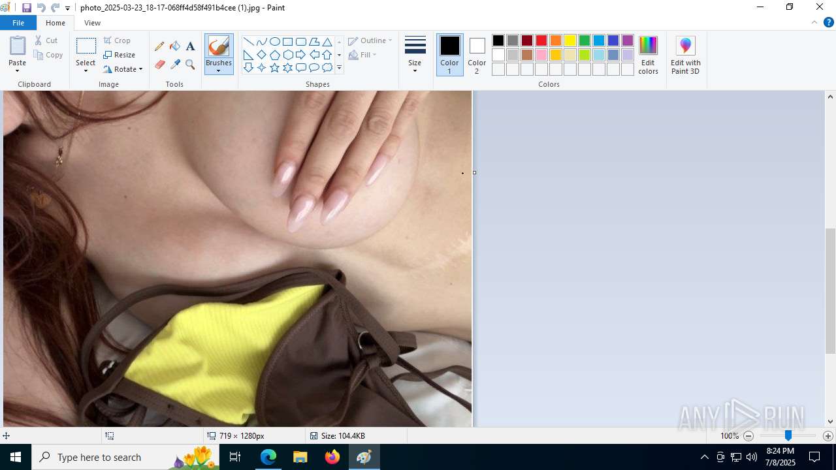836x470 pixels.
Task: Click Edit with Paint 3D
Action: click(685, 55)
